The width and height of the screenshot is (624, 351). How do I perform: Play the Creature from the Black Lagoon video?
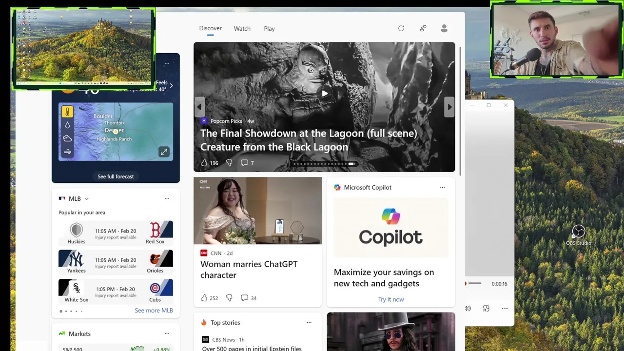tap(325, 94)
